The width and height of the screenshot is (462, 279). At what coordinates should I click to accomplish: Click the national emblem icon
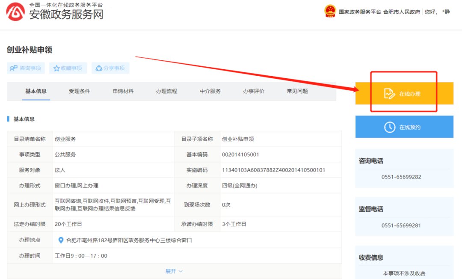pyautogui.click(x=330, y=12)
